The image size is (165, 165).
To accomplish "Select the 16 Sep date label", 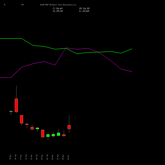I will [16, 157].
